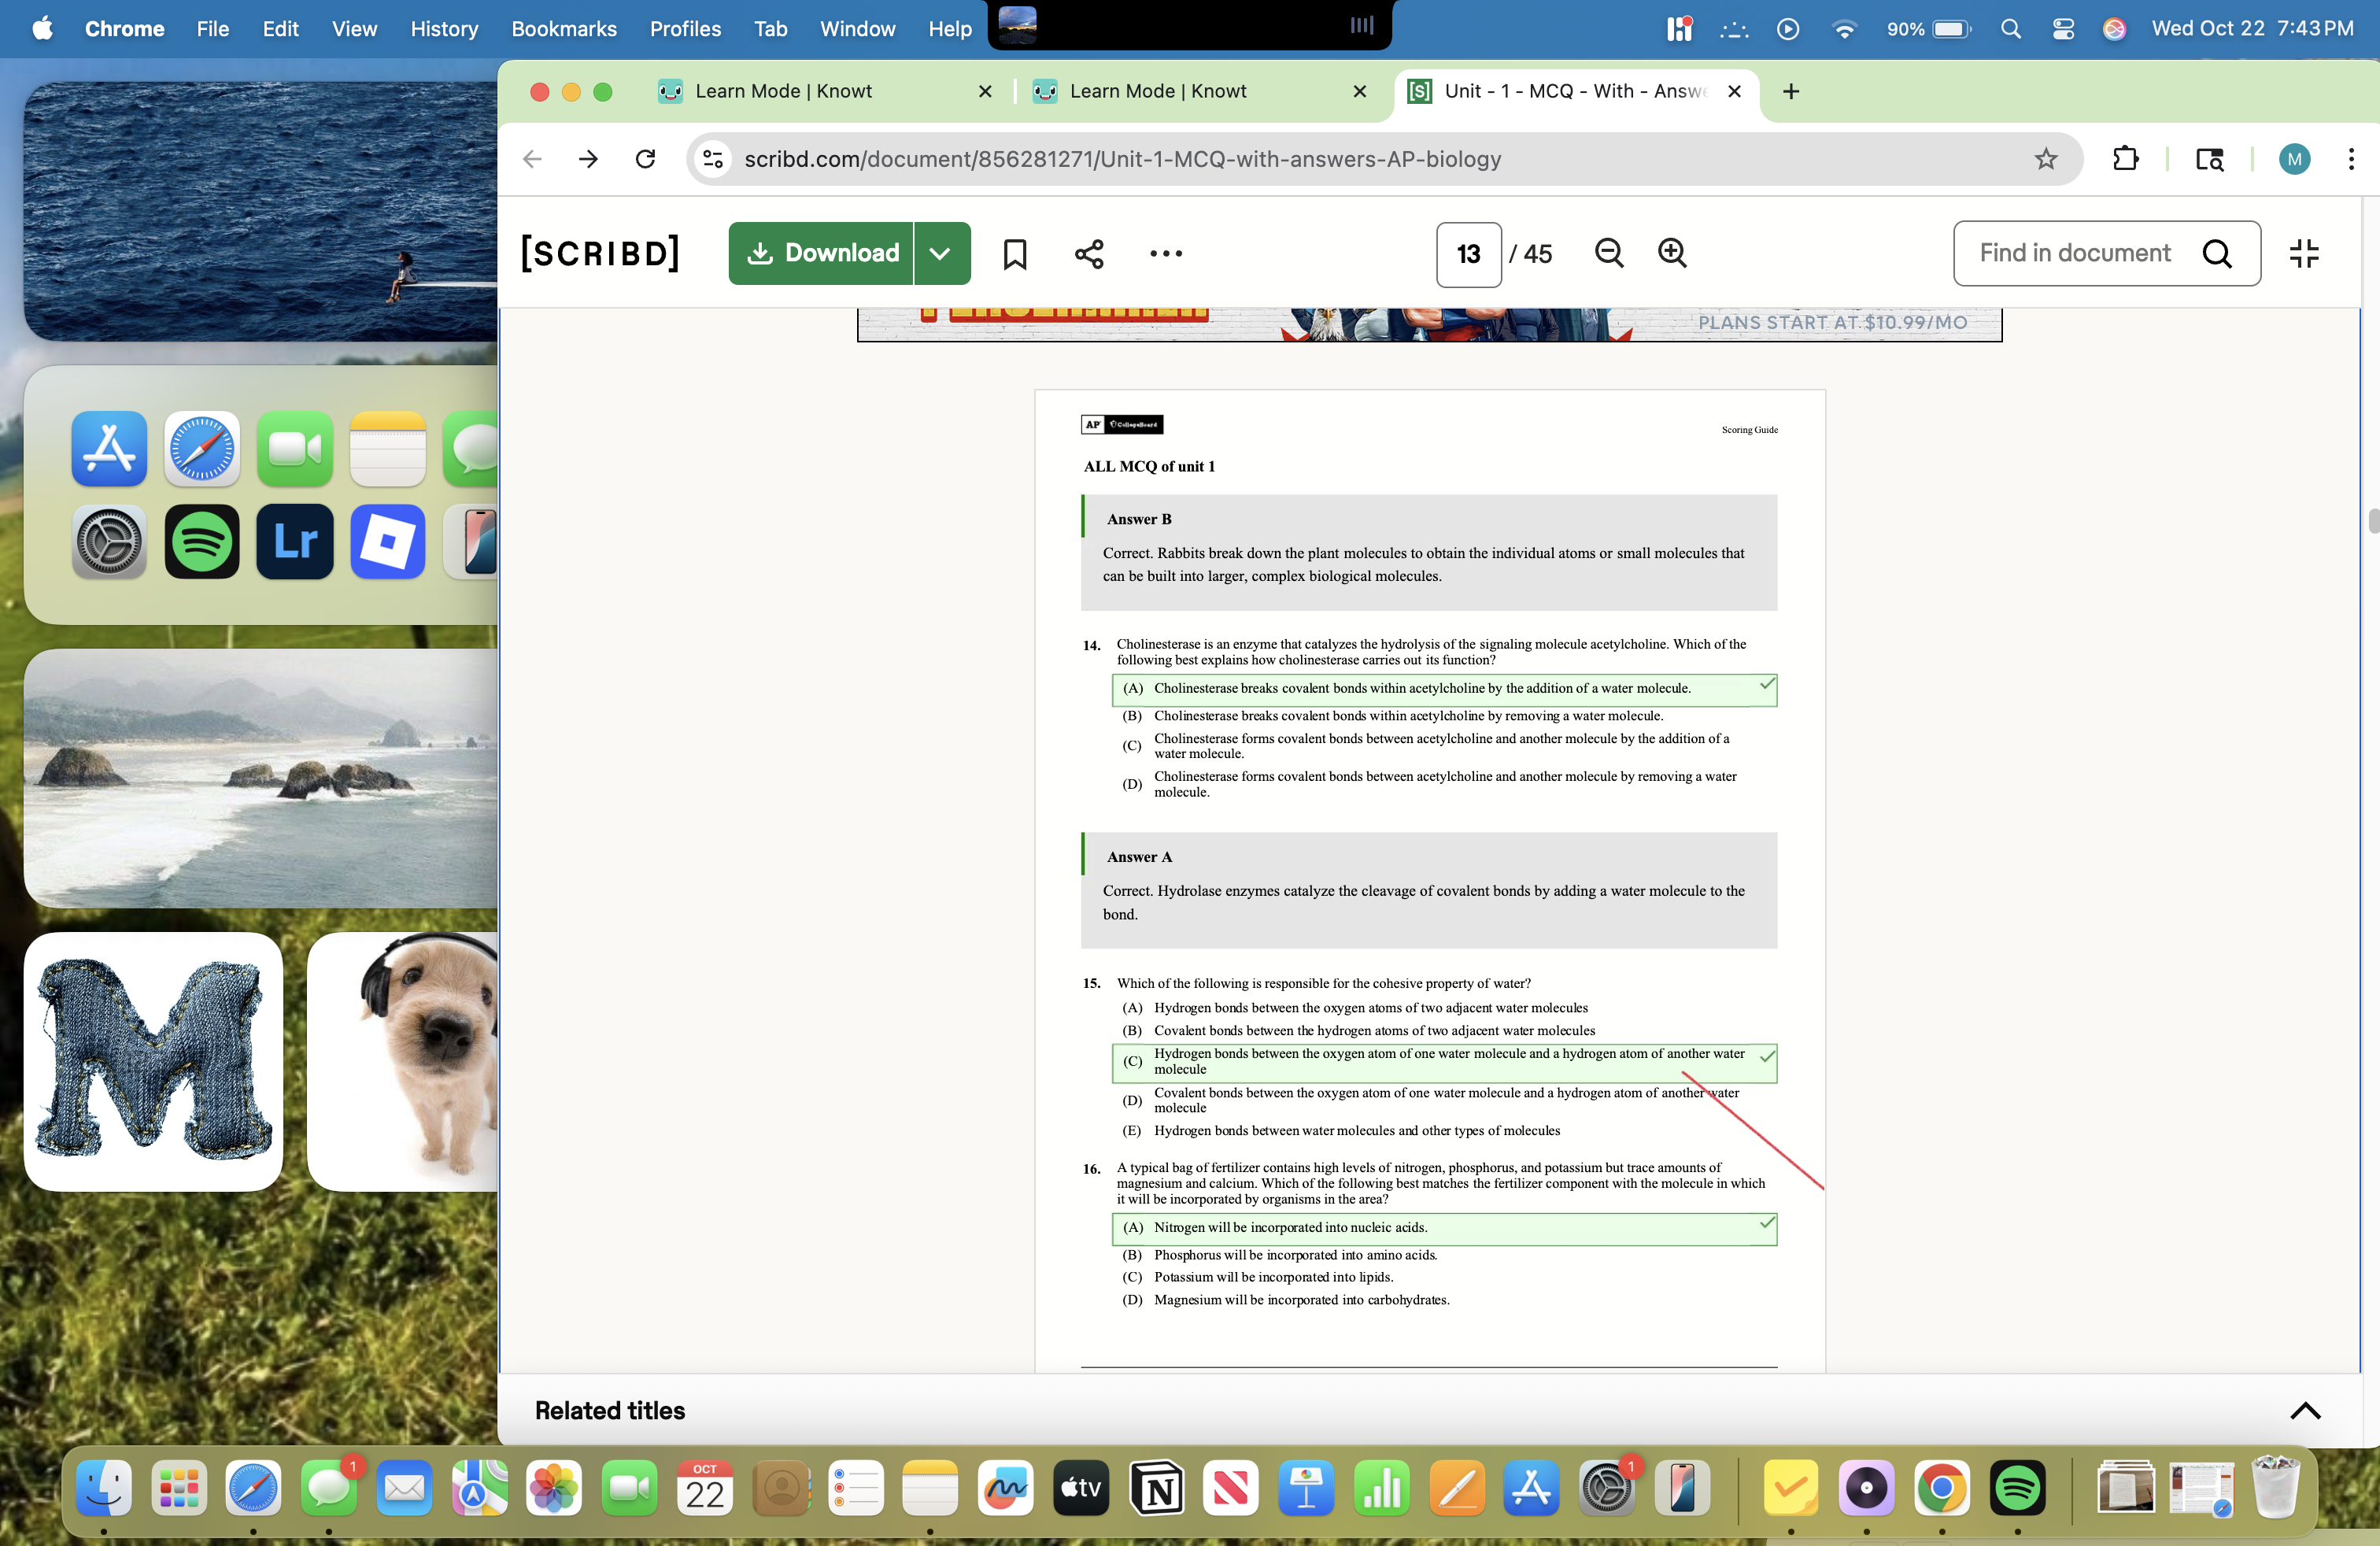This screenshot has width=2380, height=1546.
Task: Zoom in the document view
Action: coord(1672,253)
